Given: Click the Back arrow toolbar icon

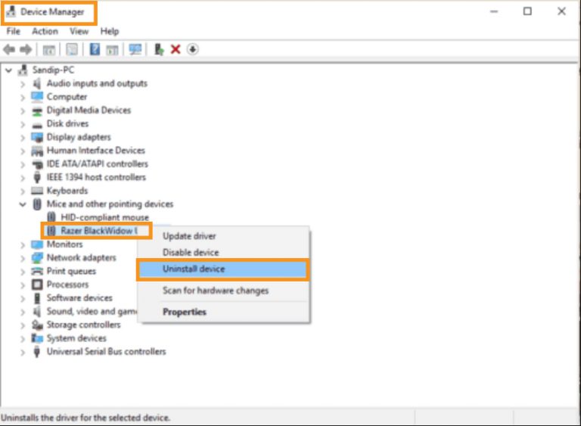Looking at the screenshot, I should (9, 49).
